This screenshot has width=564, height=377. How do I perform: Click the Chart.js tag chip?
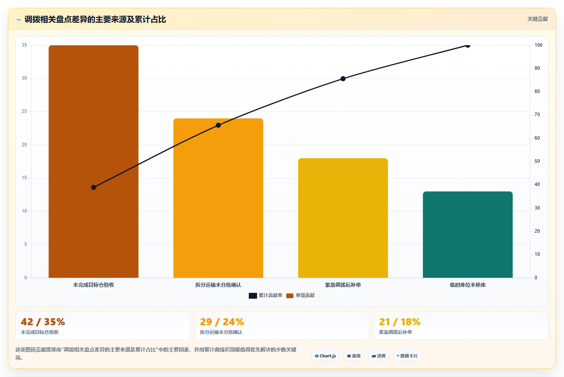click(325, 356)
